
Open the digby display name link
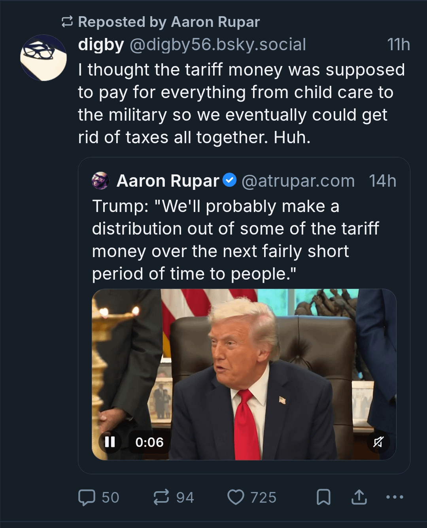pos(101,45)
